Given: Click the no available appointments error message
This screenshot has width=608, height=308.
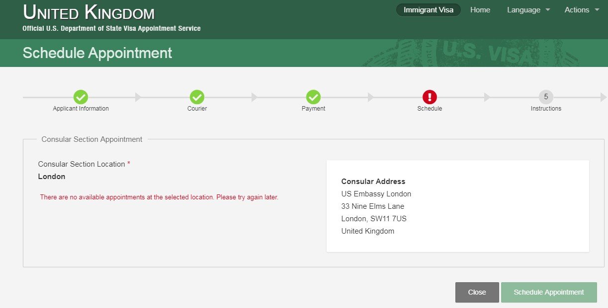Looking at the screenshot, I should coord(159,197).
